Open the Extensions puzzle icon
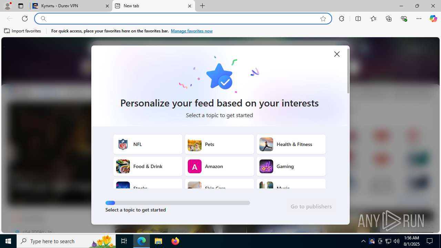 (x=341, y=19)
